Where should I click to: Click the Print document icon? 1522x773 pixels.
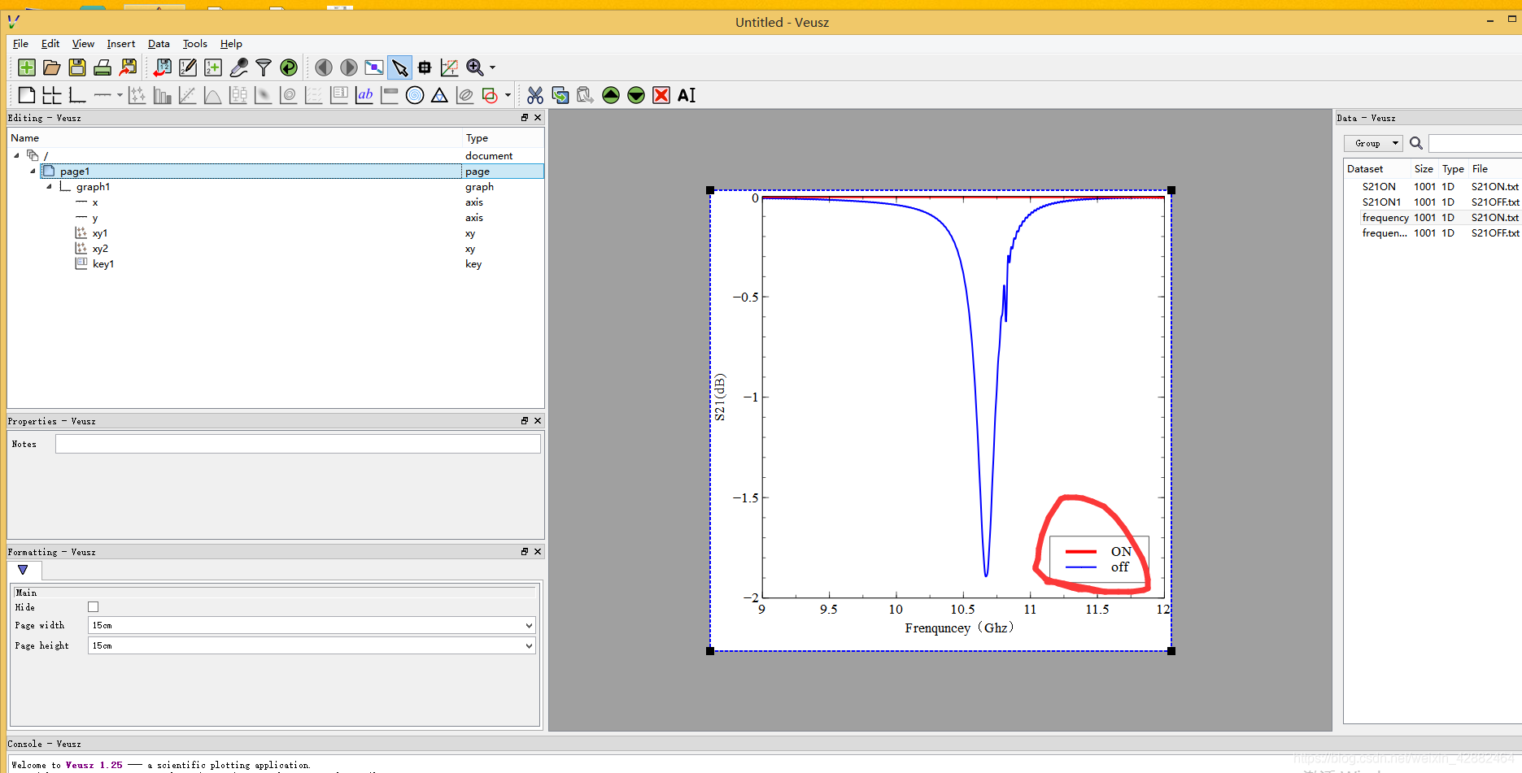pyautogui.click(x=102, y=67)
